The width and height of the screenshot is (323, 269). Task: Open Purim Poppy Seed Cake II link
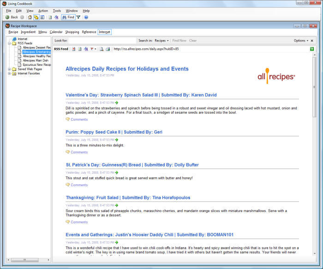114,132
